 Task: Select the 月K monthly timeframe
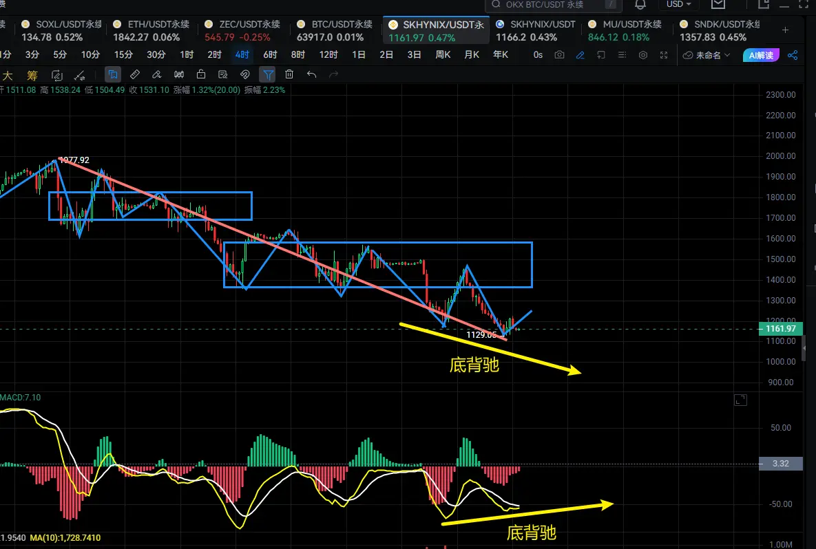tap(472, 54)
